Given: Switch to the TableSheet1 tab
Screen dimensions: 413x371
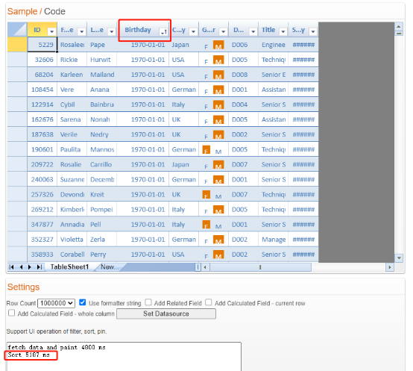Looking at the screenshot, I should (x=69, y=267).
